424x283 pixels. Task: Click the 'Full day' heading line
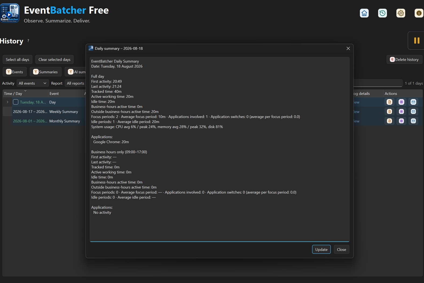click(98, 76)
